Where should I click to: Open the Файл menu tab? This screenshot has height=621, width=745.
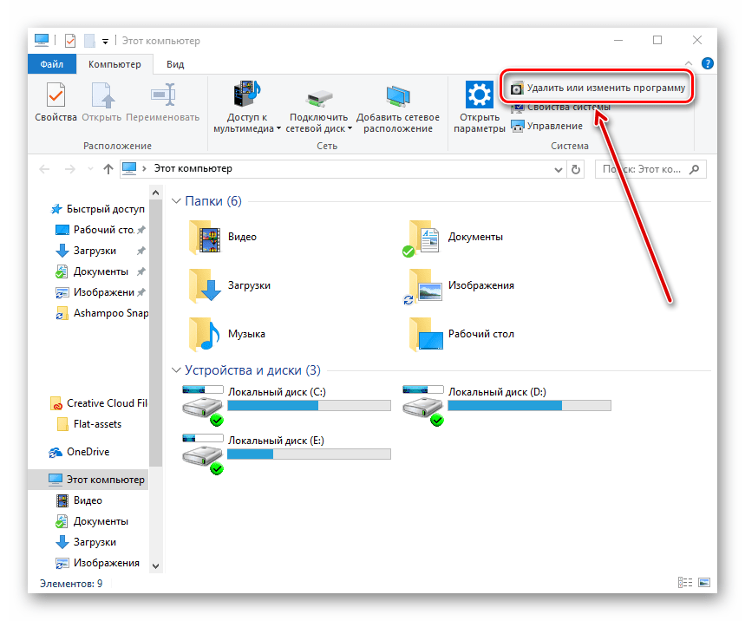click(51, 64)
